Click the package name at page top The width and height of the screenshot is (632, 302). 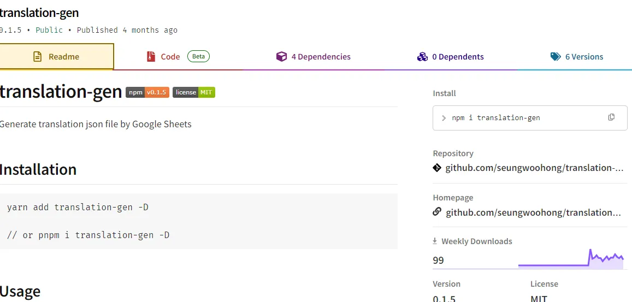[x=39, y=13]
